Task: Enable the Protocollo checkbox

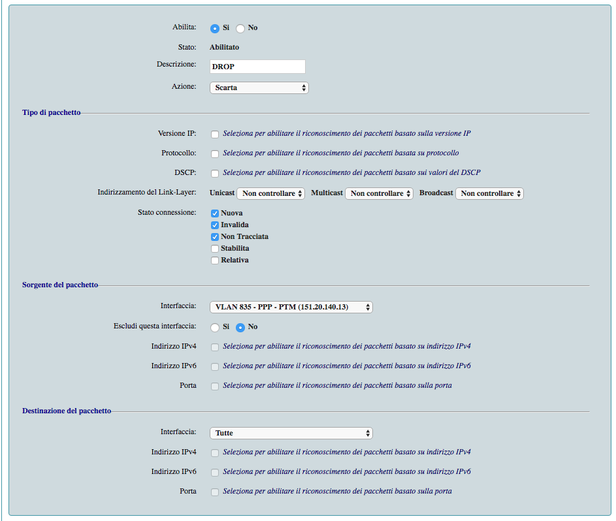Action: pos(214,154)
